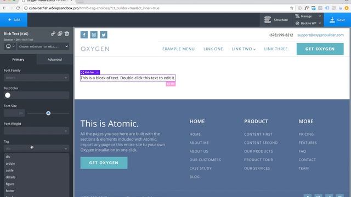Save the page with Save button

[x=337, y=20]
